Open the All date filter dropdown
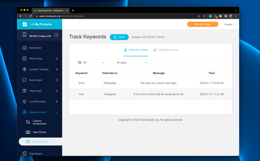The width and height of the screenshot is (260, 161). coord(91,63)
